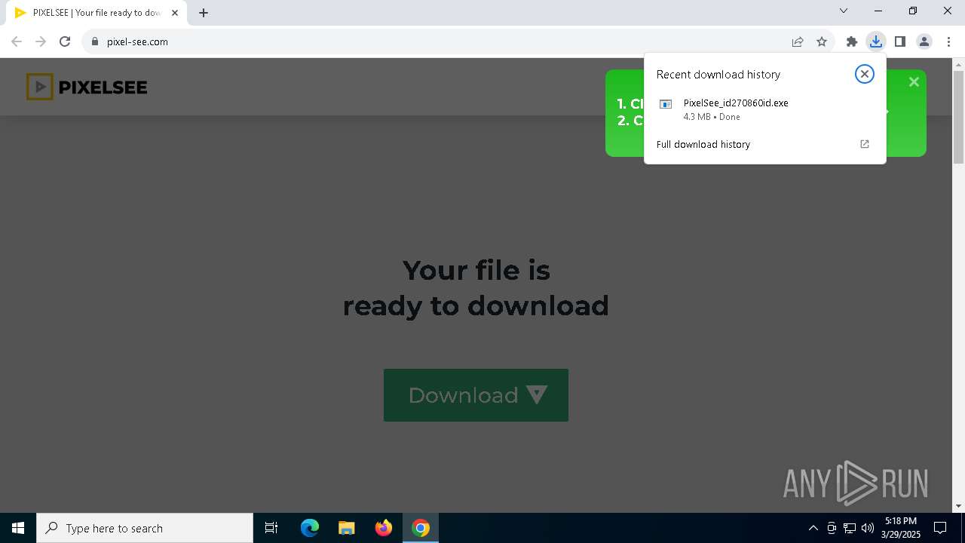
Task: Reload the pixel-see.com page
Action: point(65,41)
